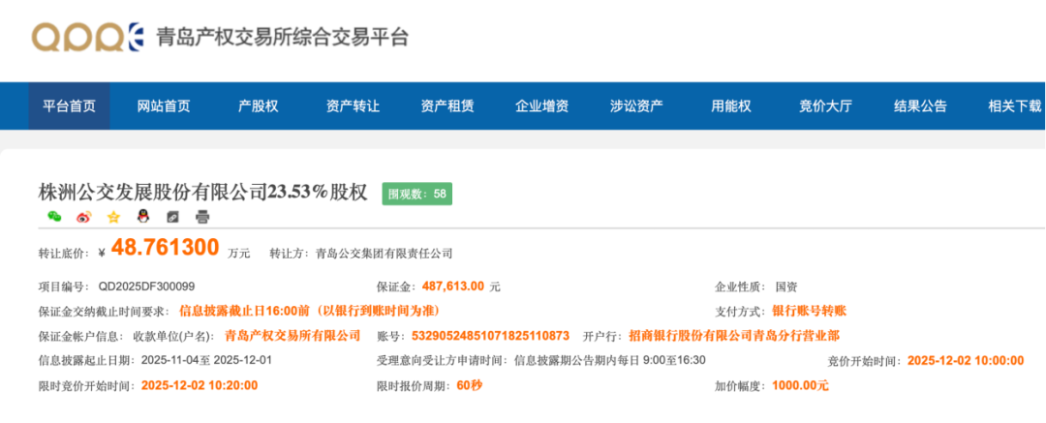Open the 产股权 menu item

click(x=259, y=106)
